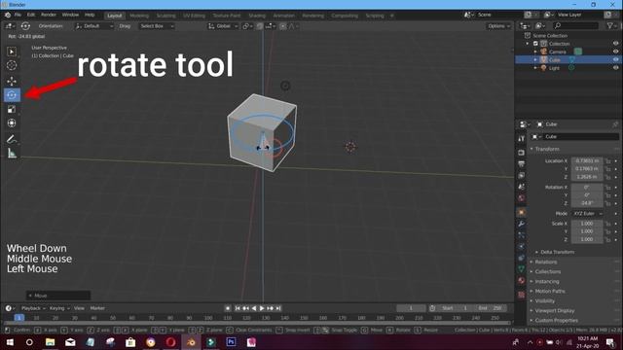Launch Opera from the taskbar
Image resolution: width=623 pixels, height=350 pixels.
tap(171, 342)
